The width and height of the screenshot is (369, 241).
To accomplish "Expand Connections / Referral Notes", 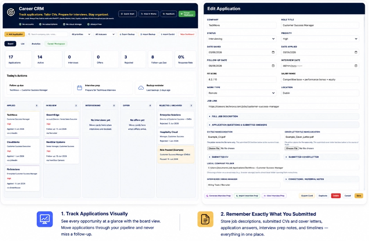I will tap(321, 179).
